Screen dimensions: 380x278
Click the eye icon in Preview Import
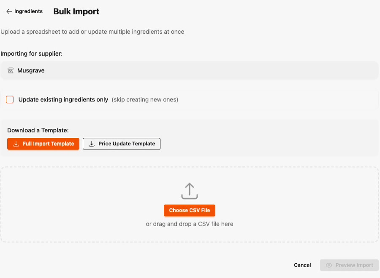coord(329,265)
